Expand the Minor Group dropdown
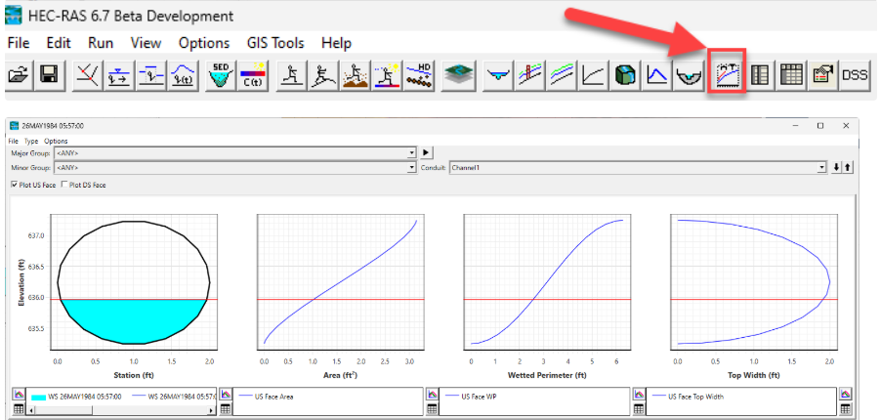This screenshot has width=880, height=420. [414, 167]
